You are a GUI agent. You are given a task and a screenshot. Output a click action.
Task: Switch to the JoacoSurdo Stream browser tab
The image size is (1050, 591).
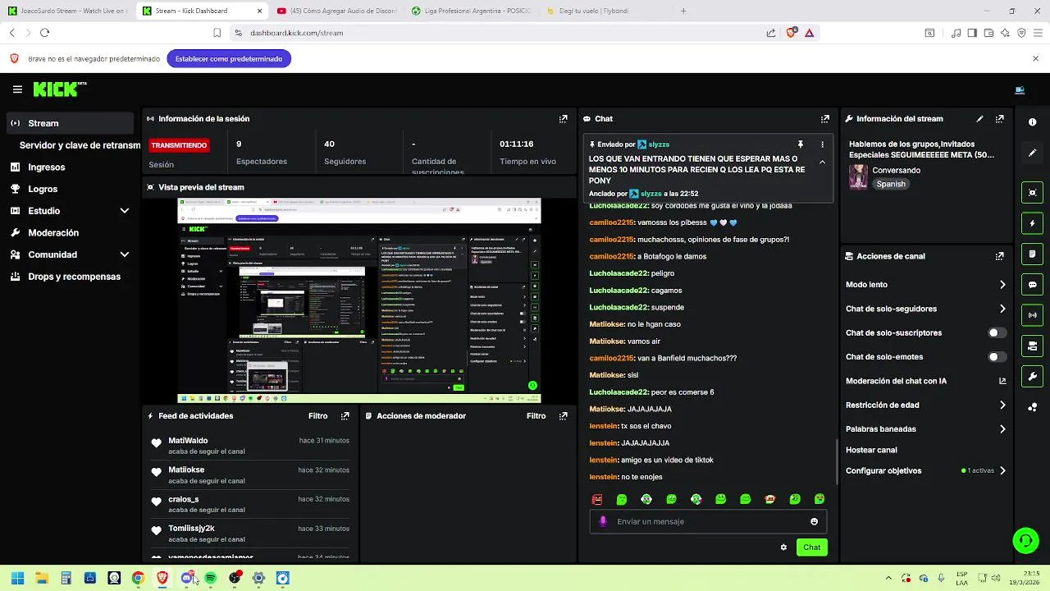(66, 11)
